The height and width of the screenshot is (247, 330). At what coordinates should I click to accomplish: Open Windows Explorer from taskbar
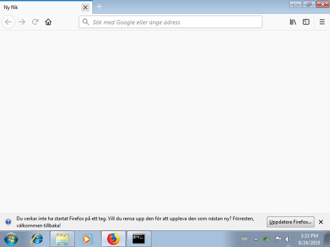62,239
